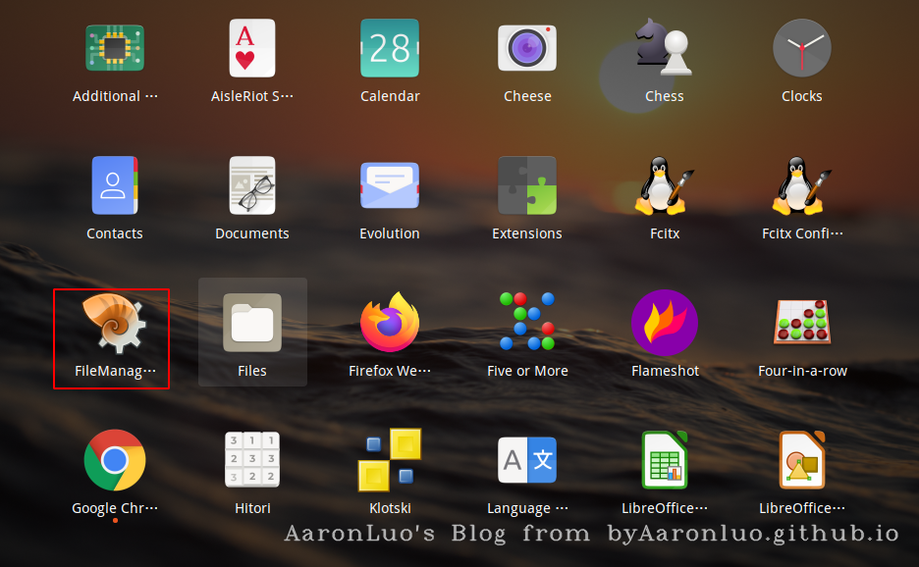Launch the Cheese webcam app

[527, 49]
